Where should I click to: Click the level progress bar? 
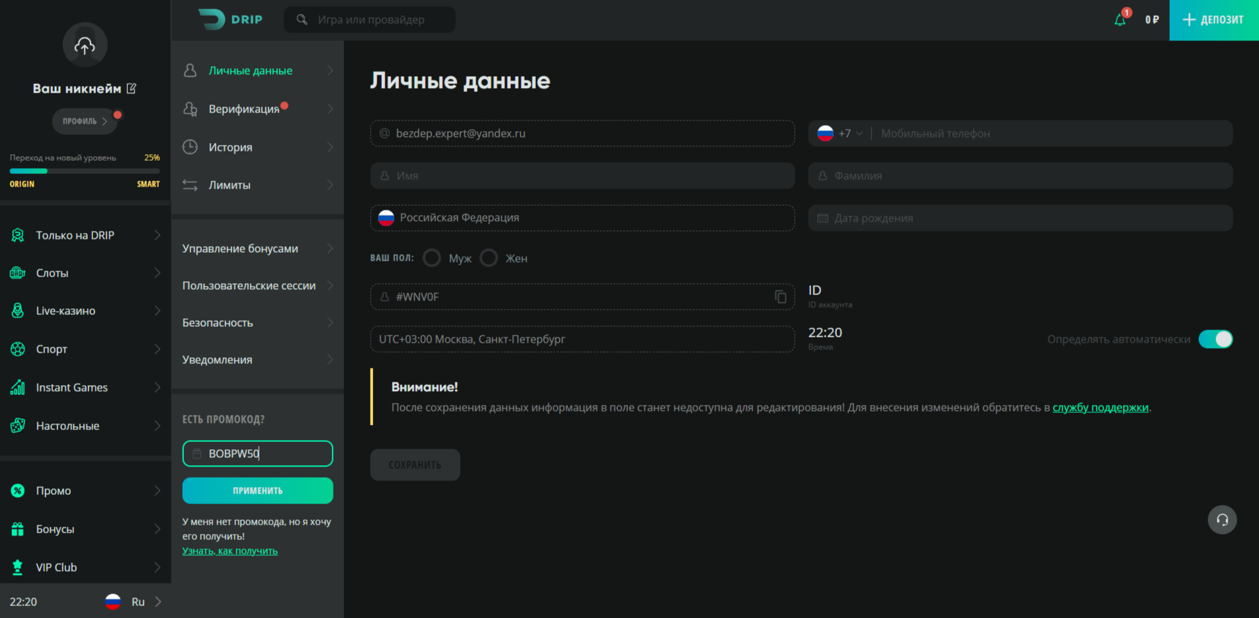(85, 171)
